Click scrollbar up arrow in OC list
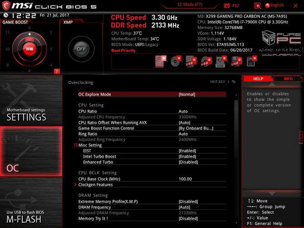 pos(236,95)
